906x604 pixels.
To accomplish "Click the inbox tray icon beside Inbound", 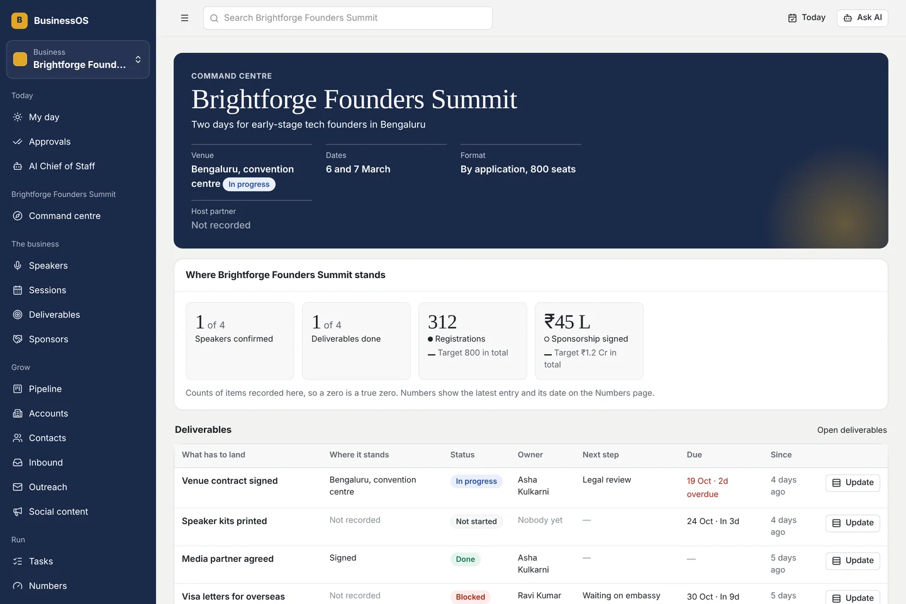I will [18, 462].
